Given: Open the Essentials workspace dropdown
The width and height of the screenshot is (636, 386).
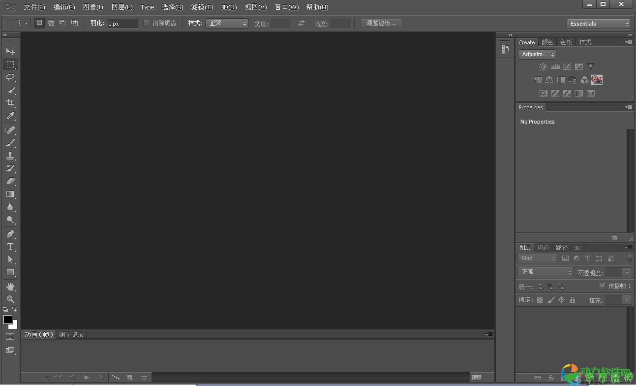Looking at the screenshot, I should pyautogui.click(x=599, y=24).
